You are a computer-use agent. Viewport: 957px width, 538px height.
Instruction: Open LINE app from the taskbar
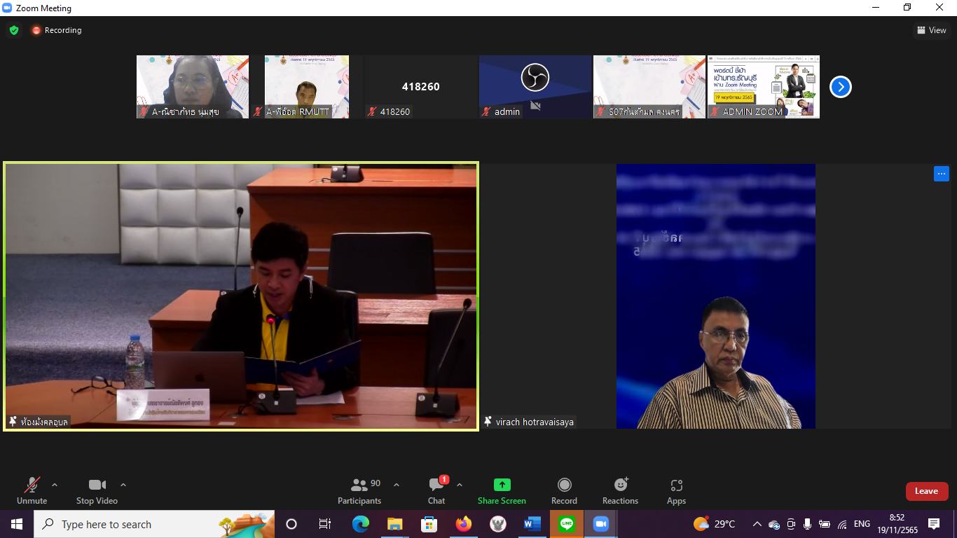566,524
